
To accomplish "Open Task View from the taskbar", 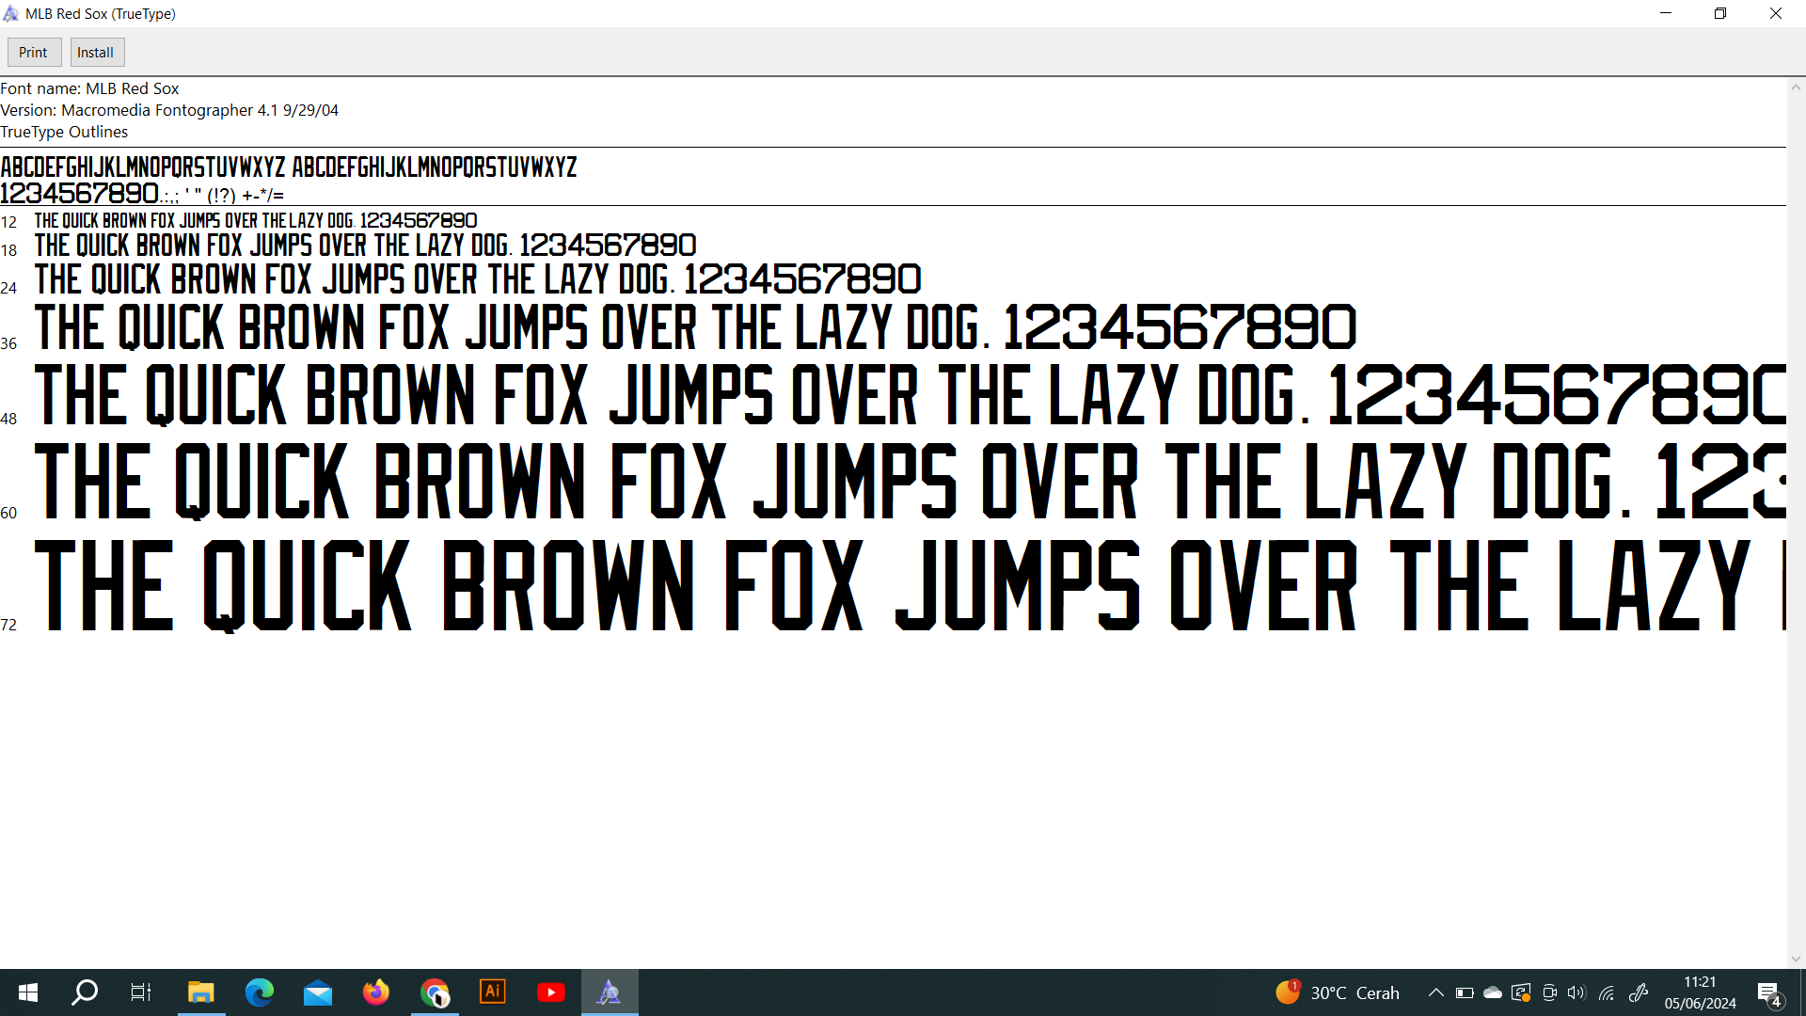I will pyautogui.click(x=141, y=992).
